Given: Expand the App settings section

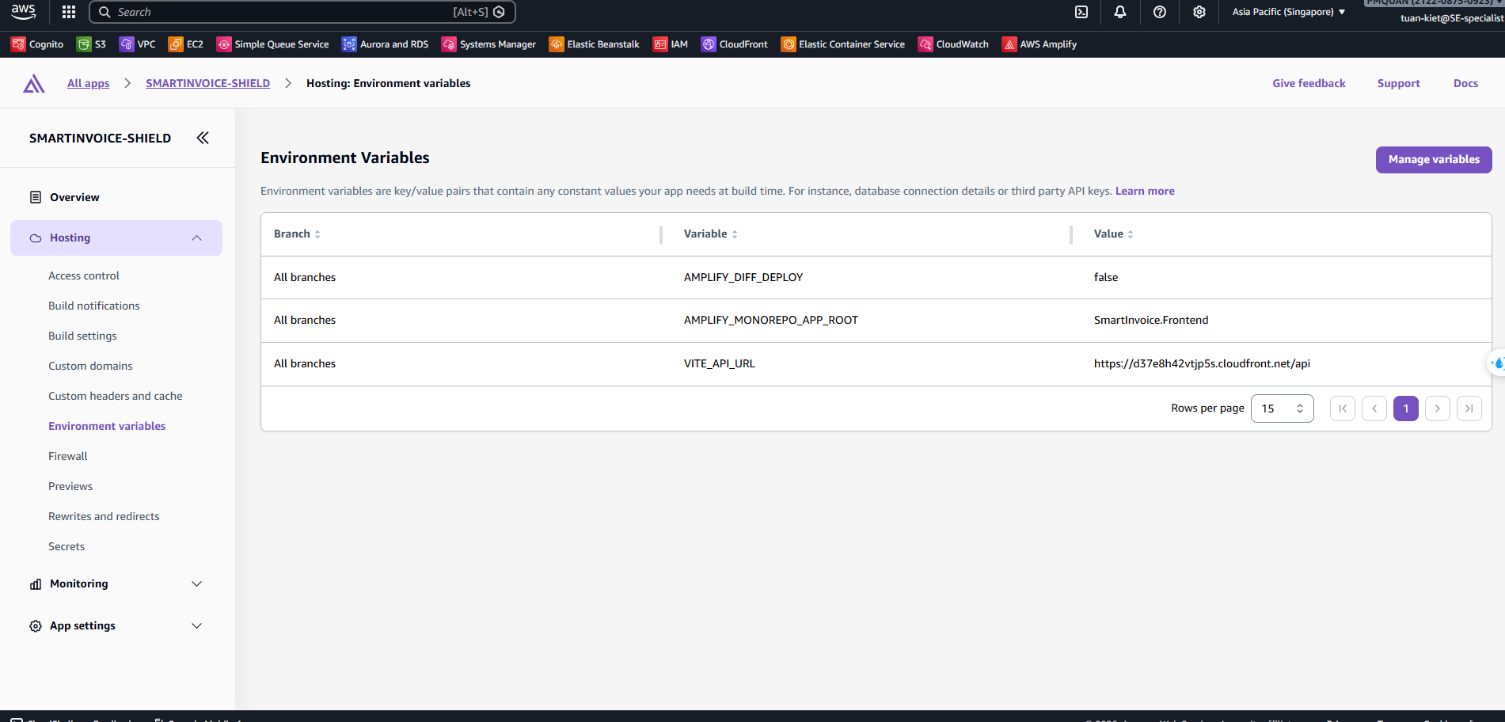Looking at the screenshot, I should tap(196, 626).
